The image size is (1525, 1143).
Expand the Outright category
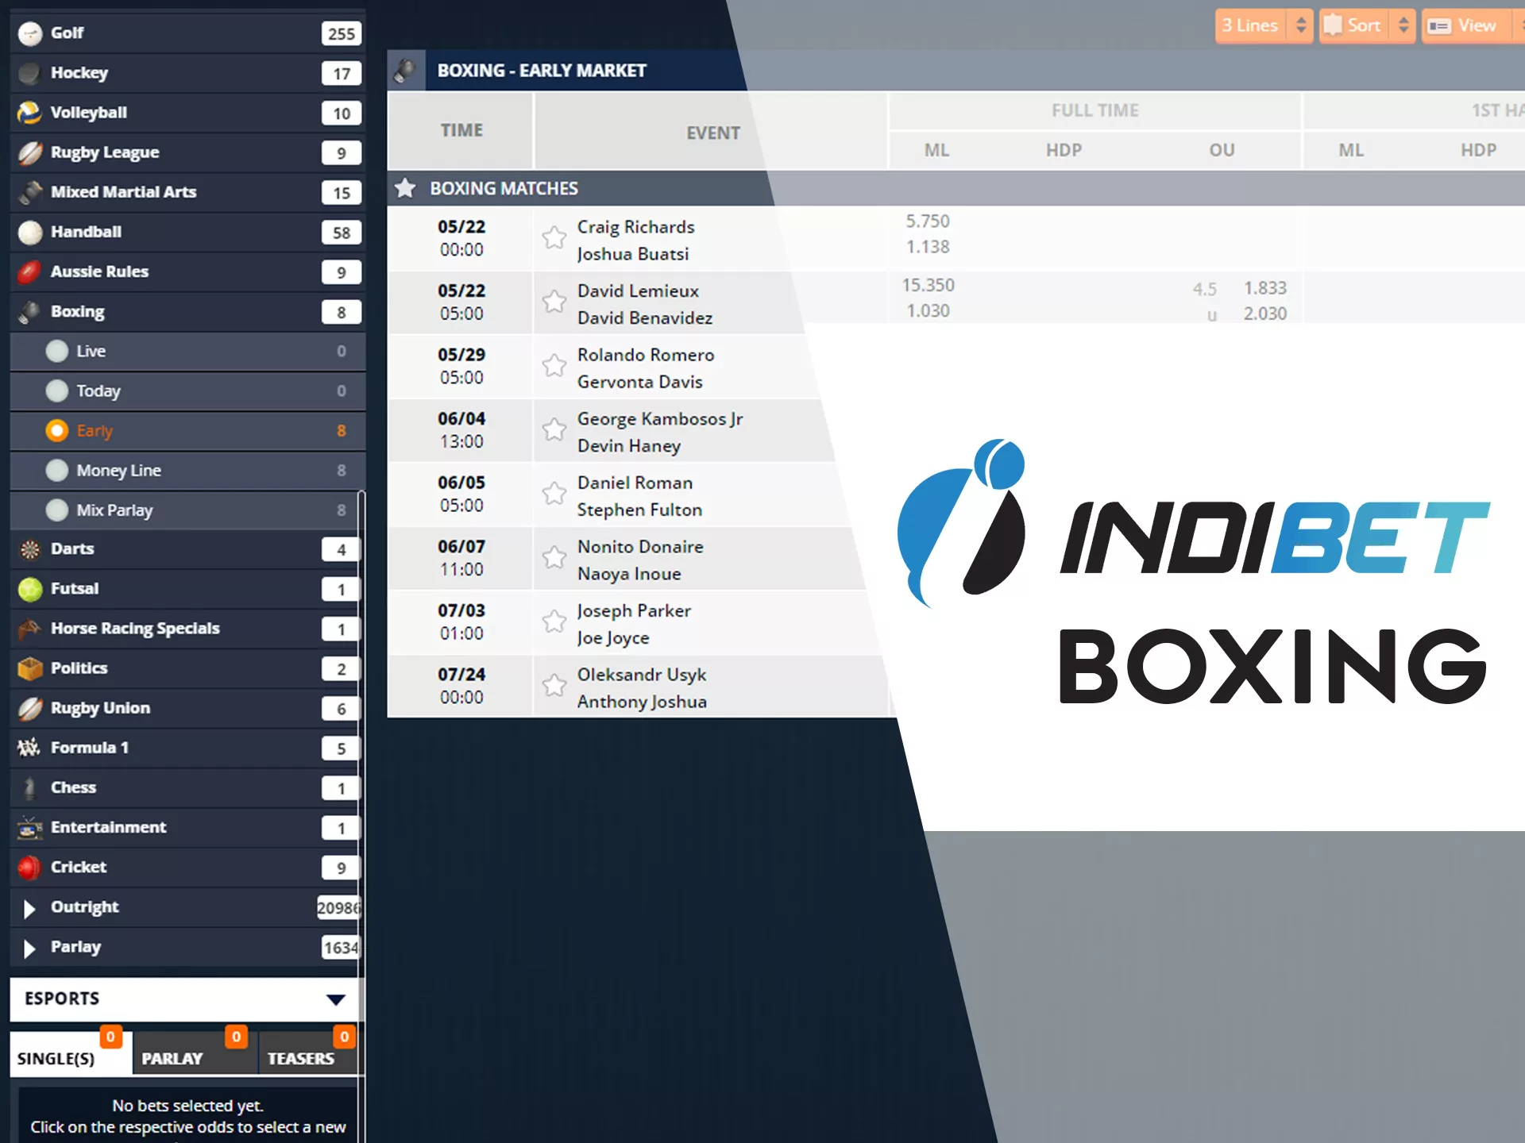click(30, 906)
